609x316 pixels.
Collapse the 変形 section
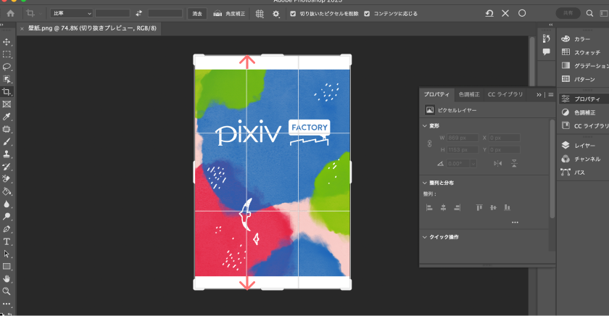(425, 126)
